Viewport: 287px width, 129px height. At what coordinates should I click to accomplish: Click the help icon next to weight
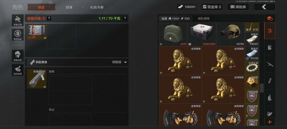pos(125,19)
